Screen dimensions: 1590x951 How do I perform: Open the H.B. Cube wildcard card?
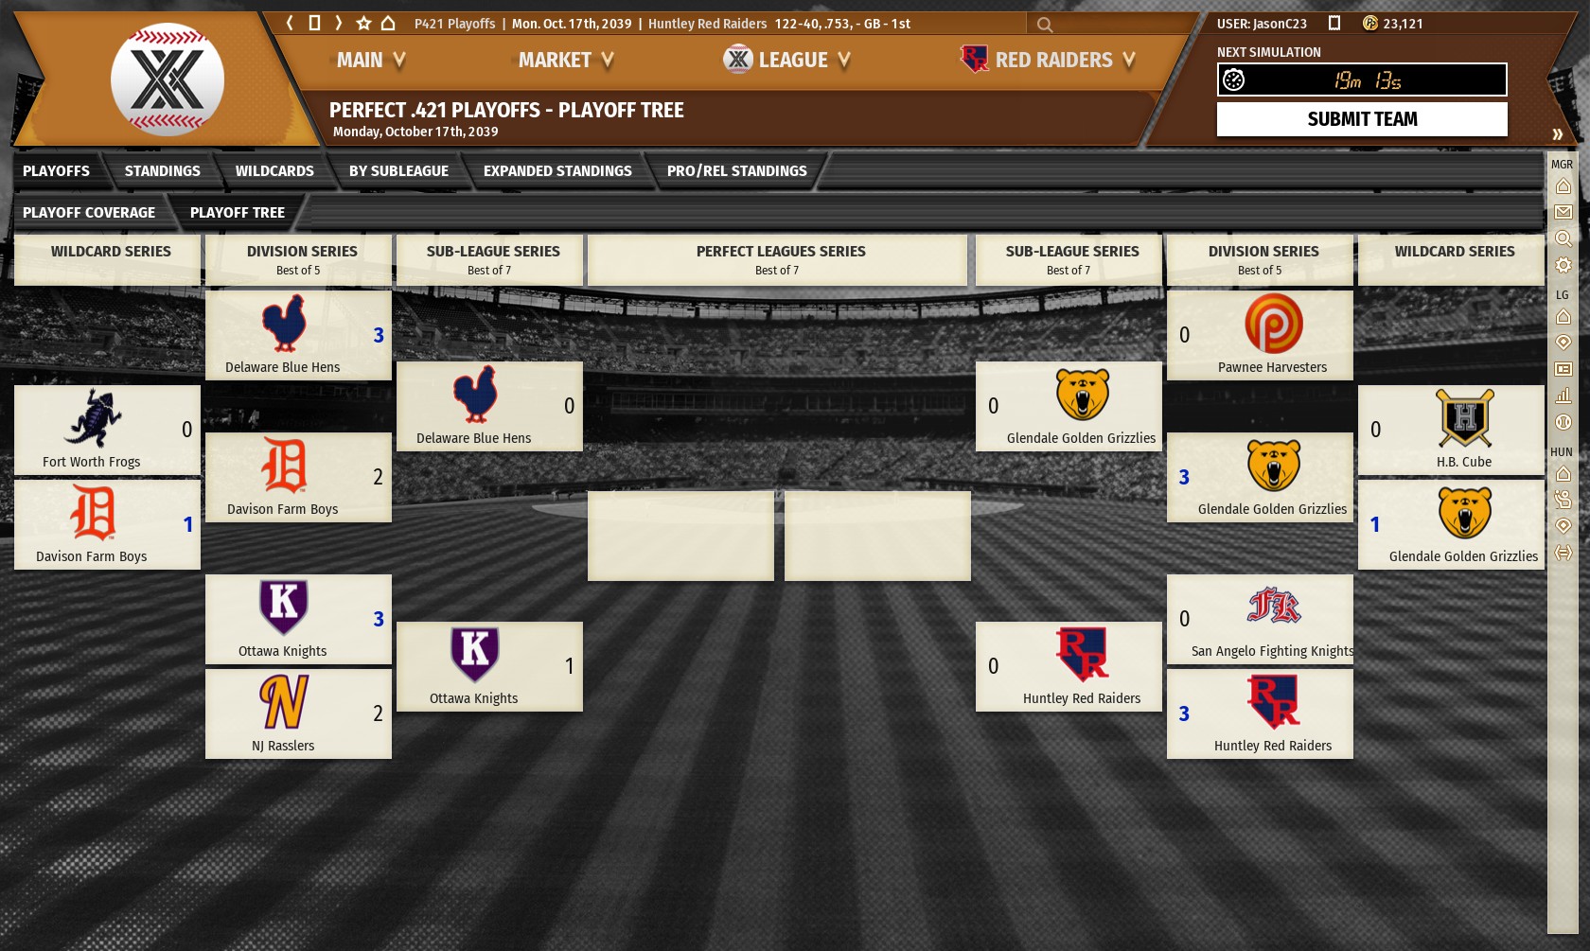[x=1451, y=430]
